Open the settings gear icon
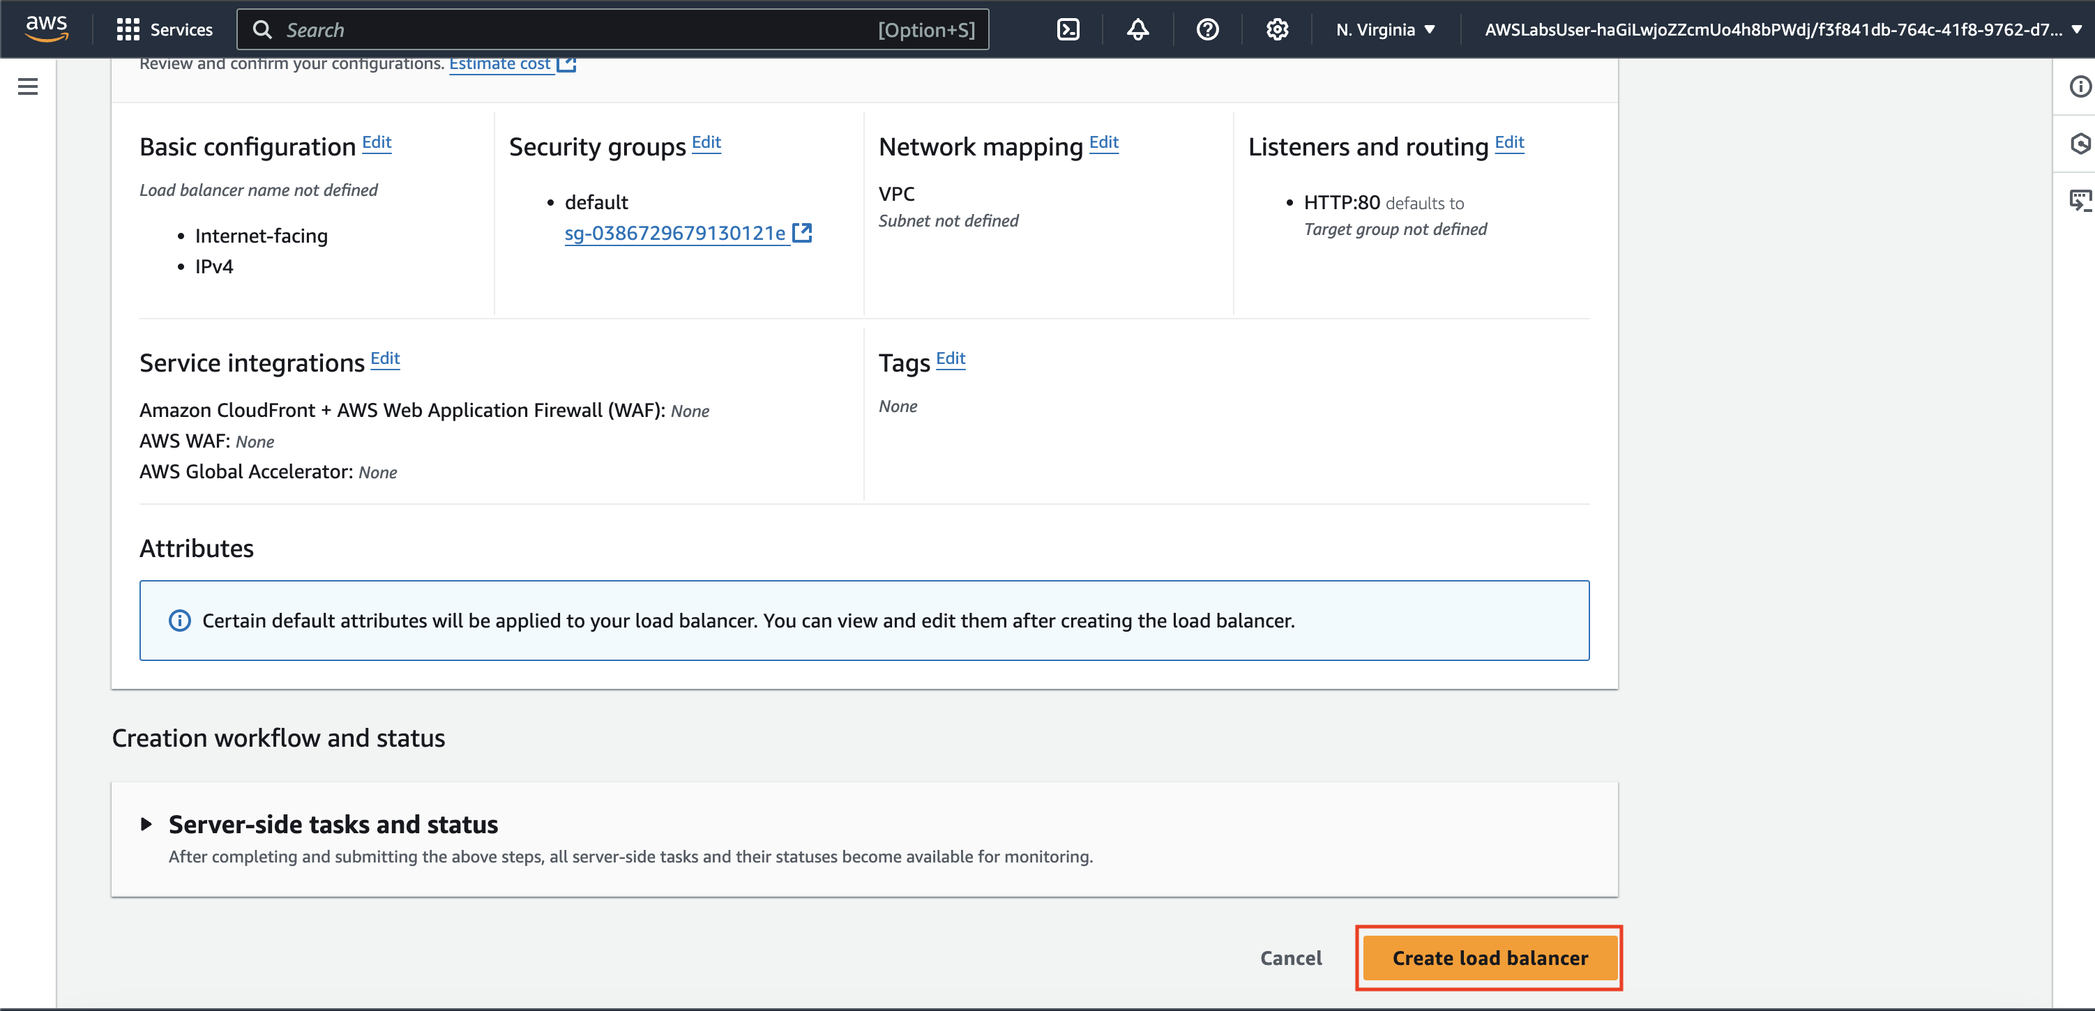Viewport: 2095px width, 1011px height. [x=1277, y=30]
